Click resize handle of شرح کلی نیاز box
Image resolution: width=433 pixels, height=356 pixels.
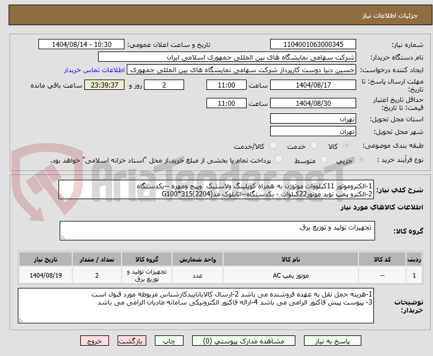click(61, 196)
